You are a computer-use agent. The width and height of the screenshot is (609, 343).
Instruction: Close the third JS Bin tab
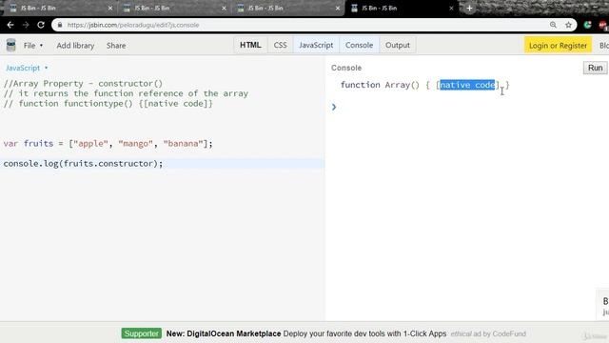(x=338, y=8)
